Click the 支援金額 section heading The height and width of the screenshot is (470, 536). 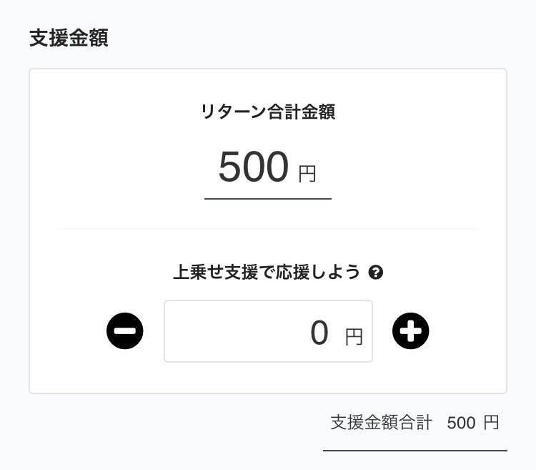(69, 38)
